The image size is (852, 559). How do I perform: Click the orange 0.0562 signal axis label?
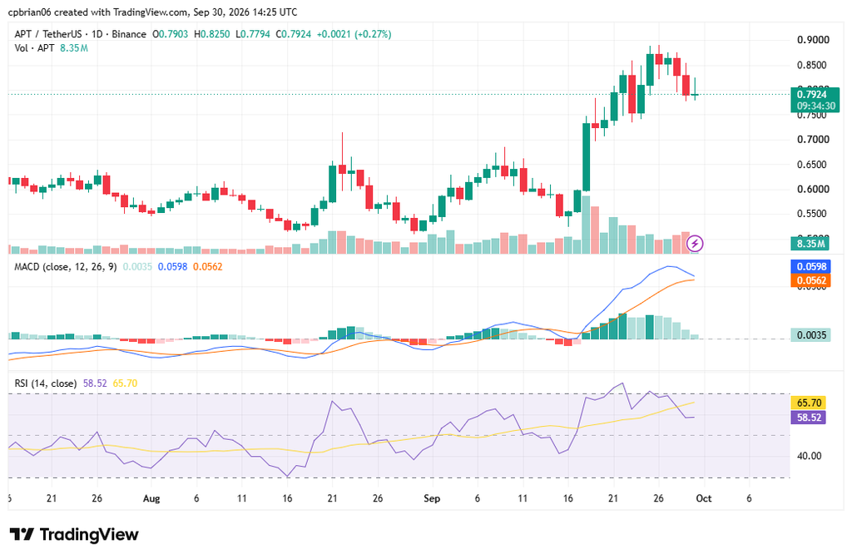pos(810,280)
